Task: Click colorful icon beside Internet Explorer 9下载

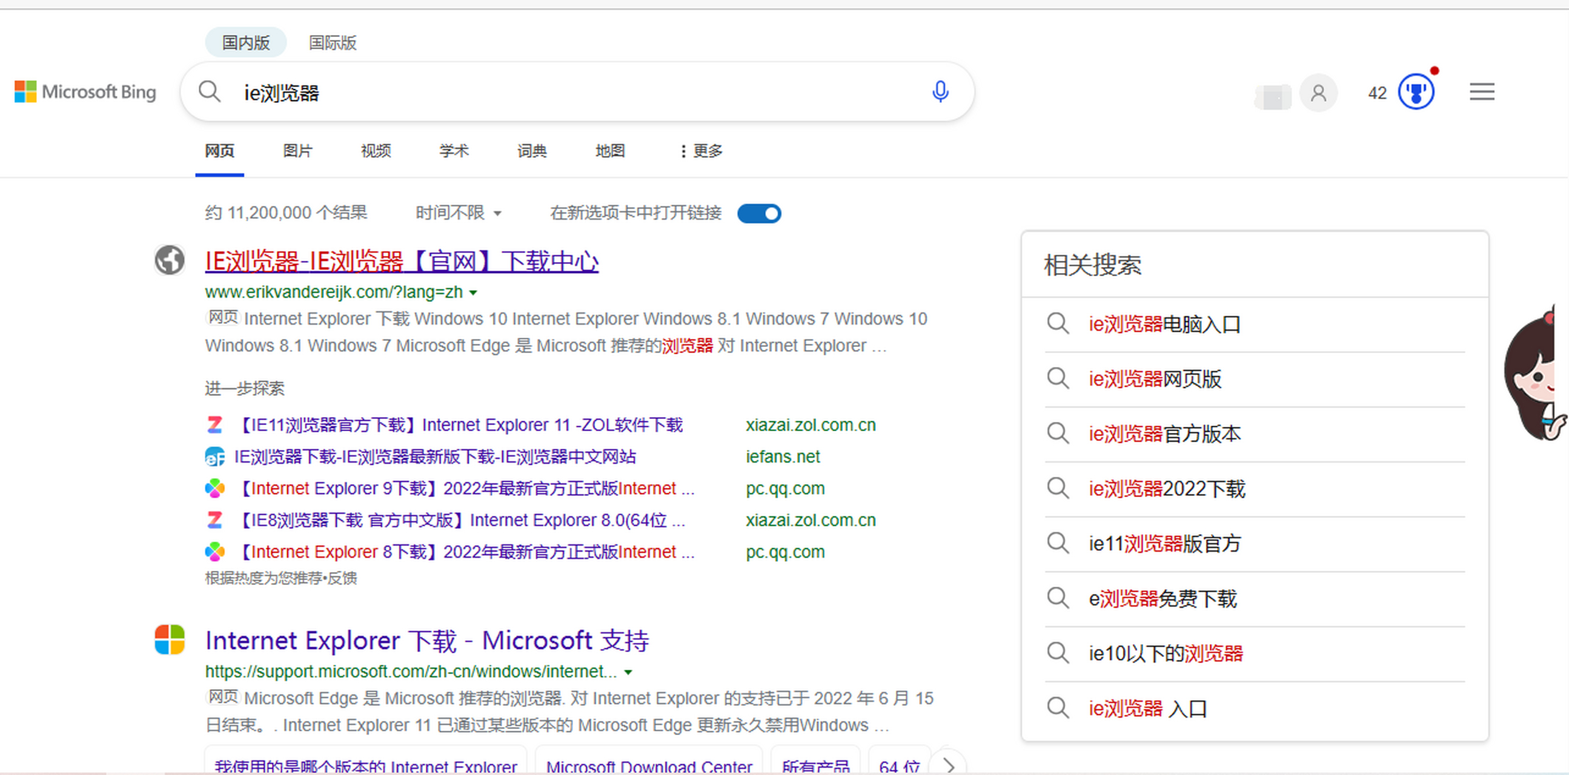Action: [x=214, y=488]
